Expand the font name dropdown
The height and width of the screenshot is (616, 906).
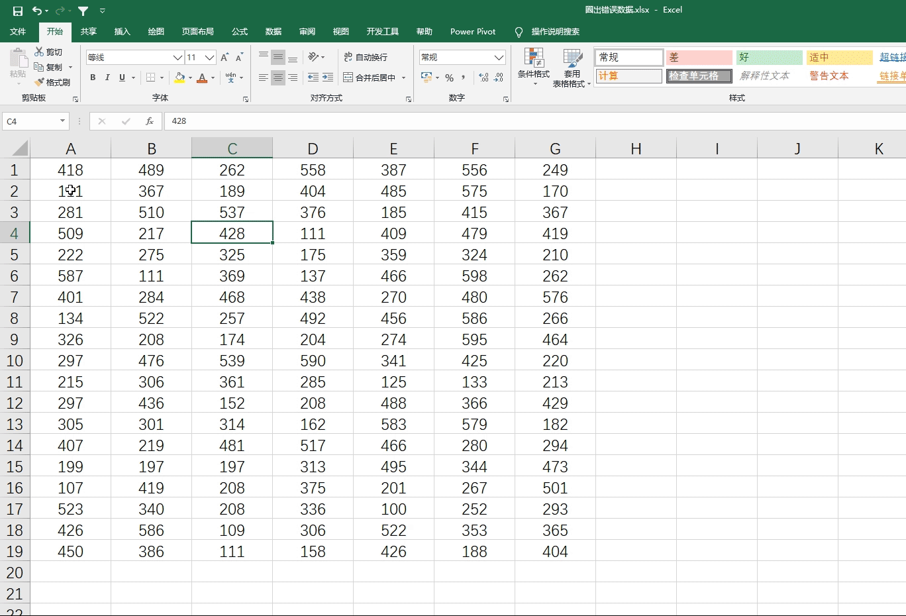pos(177,58)
